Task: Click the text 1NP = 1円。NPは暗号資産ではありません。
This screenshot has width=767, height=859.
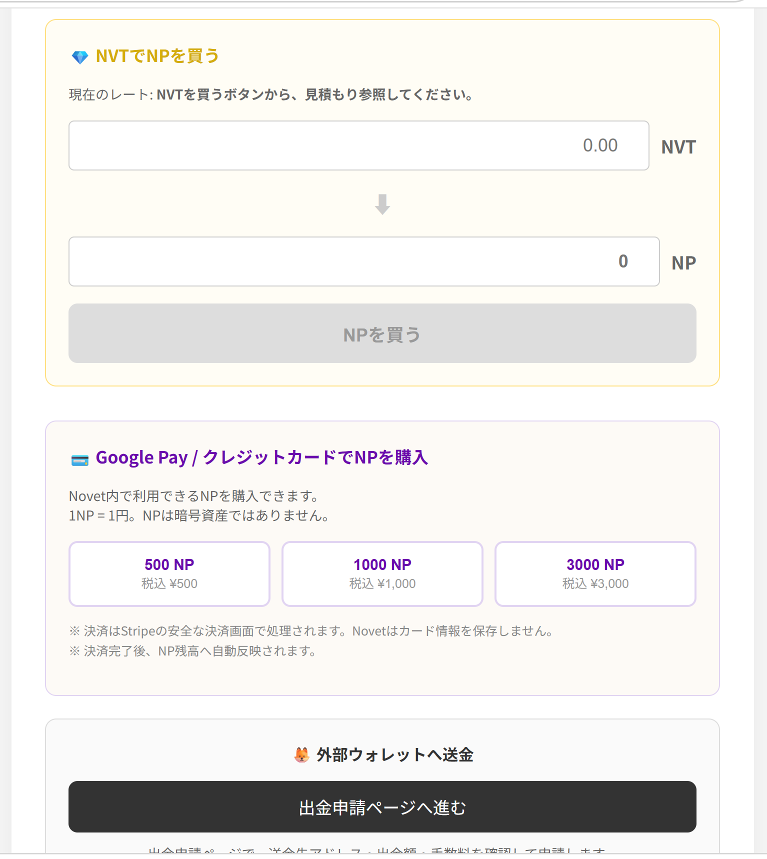Action: point(199,515)
